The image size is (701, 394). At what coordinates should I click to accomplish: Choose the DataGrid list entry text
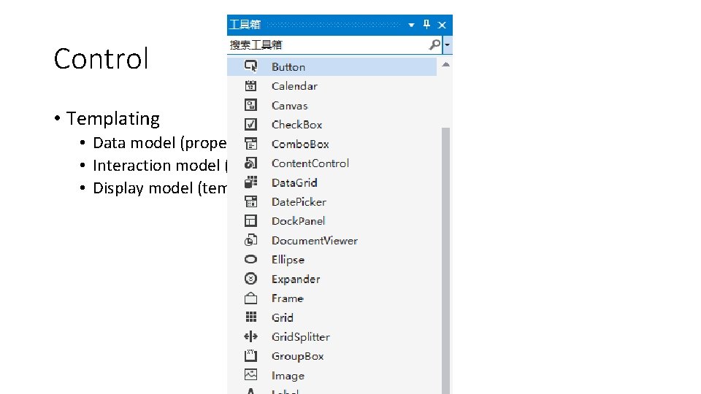pyautogui.click(x=294, y=182)
